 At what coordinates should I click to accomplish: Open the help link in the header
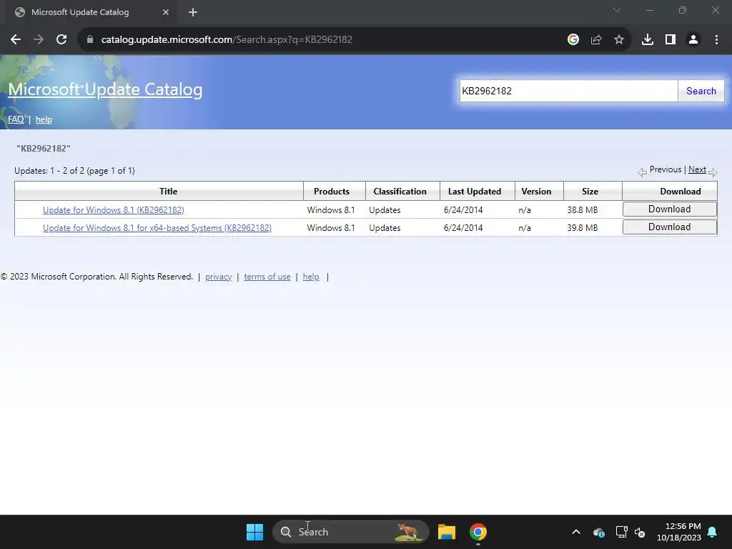pos(44,119)
